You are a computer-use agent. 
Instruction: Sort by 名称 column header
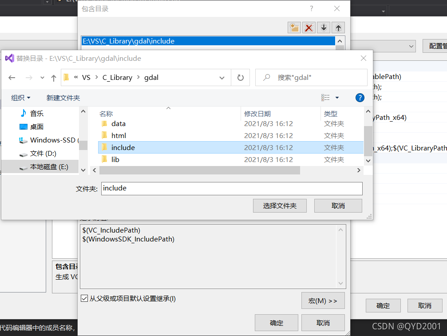pos(106,114)
